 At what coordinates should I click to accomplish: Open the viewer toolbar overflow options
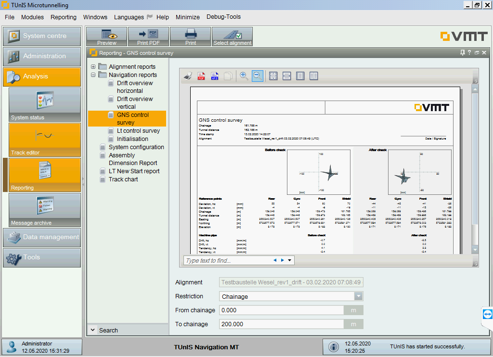tap(475, 81)
